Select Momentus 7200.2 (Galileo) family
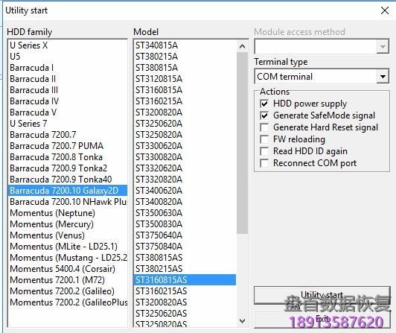 click(x=68, y=291)
